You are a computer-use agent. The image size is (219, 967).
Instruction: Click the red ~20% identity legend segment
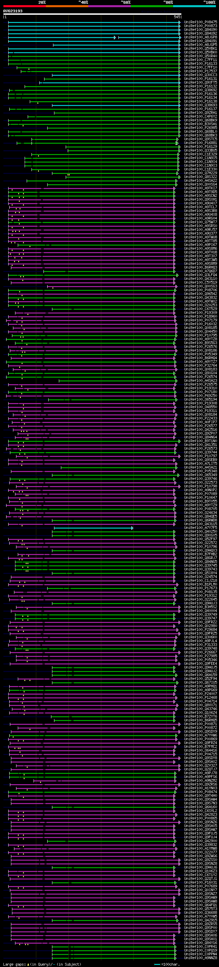click(24, 6)
